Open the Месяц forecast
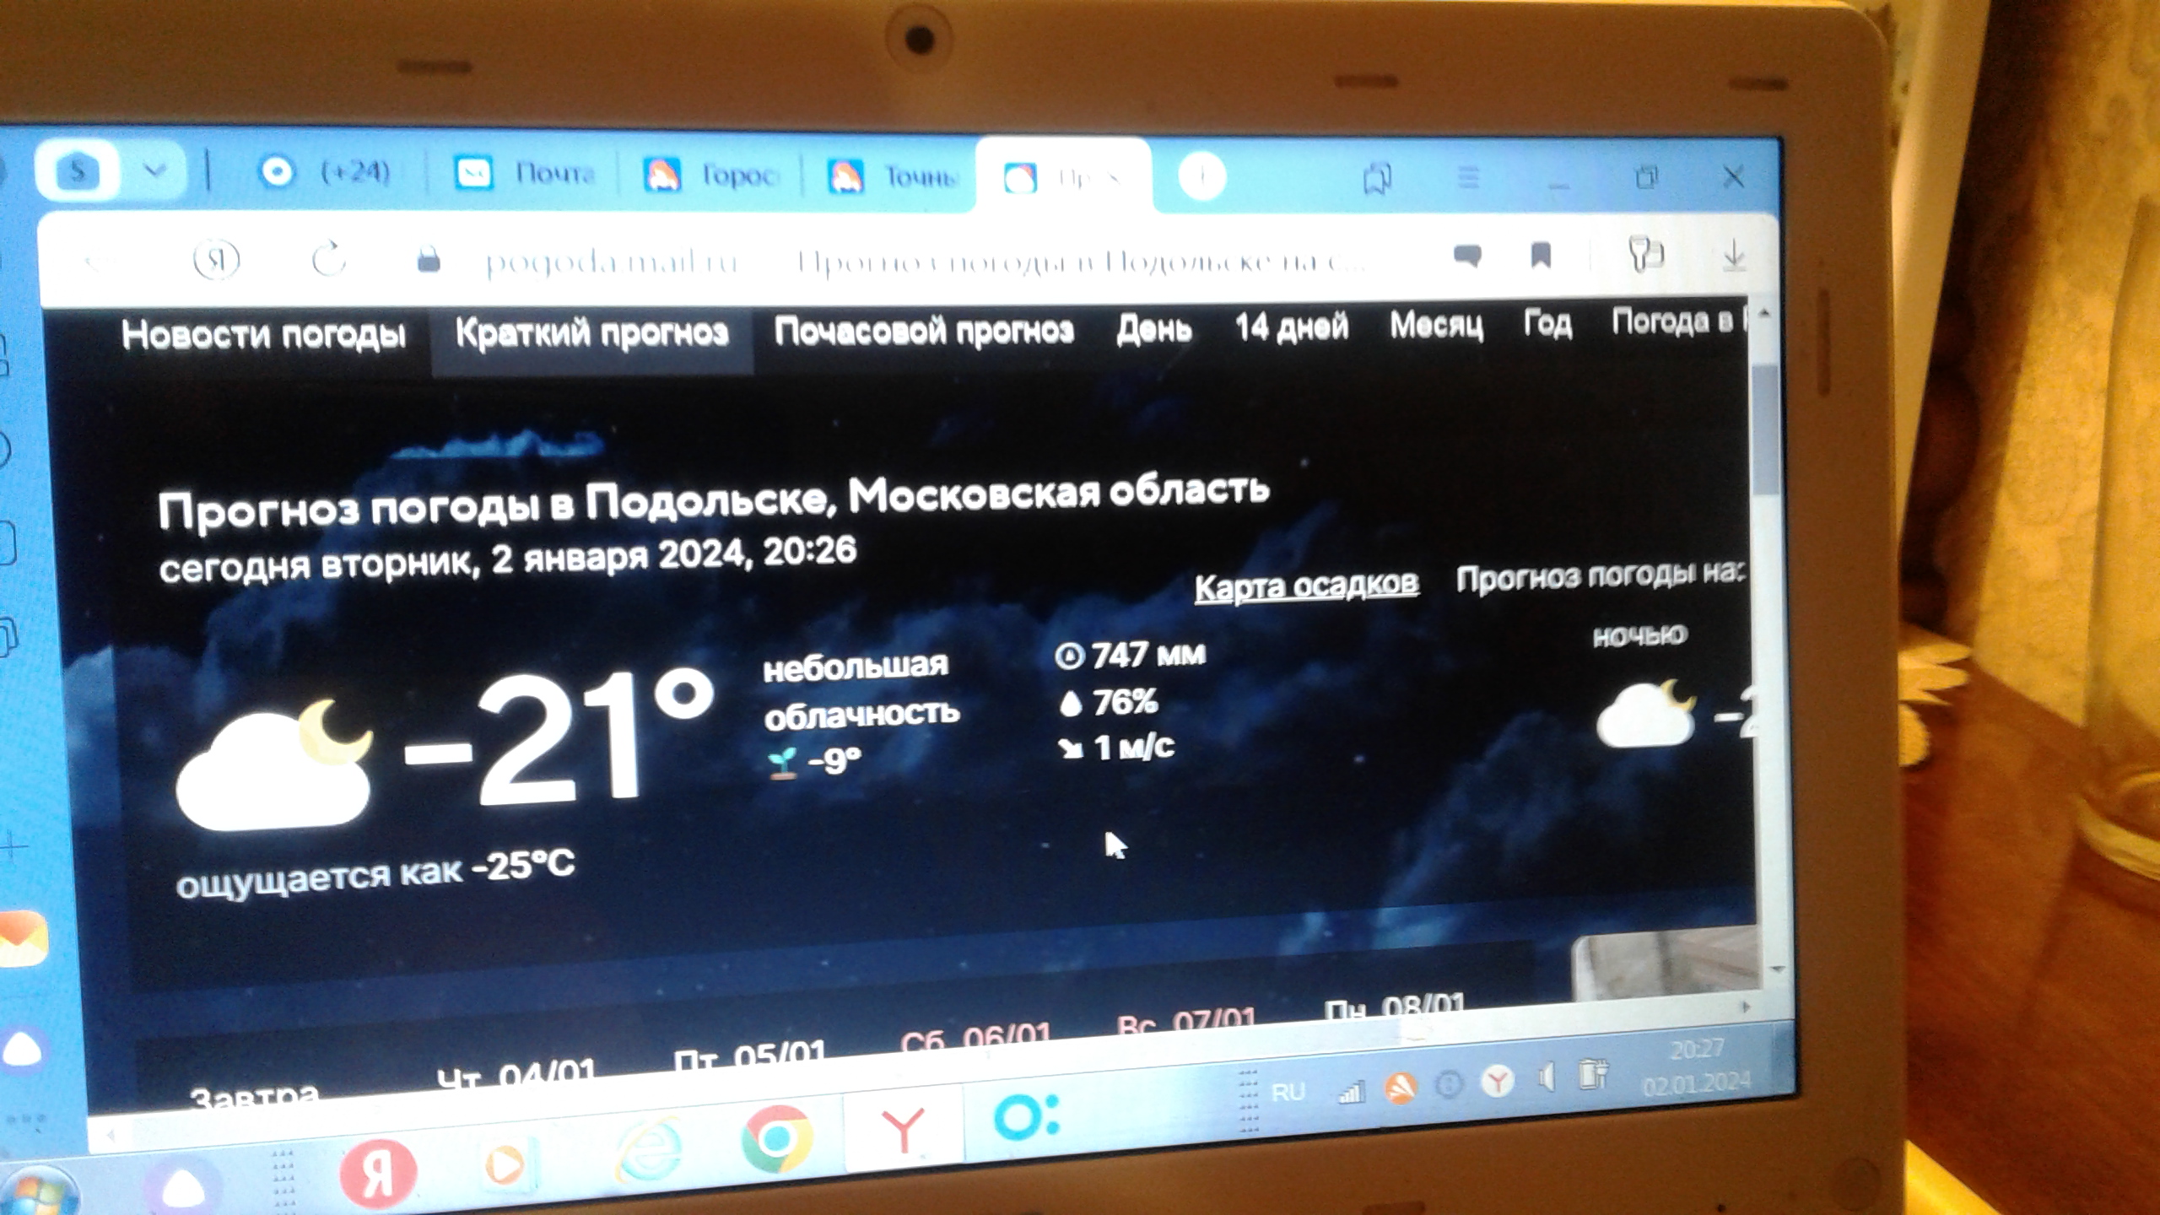Screen dimensions: 2160x1215 click(1436, 324)
